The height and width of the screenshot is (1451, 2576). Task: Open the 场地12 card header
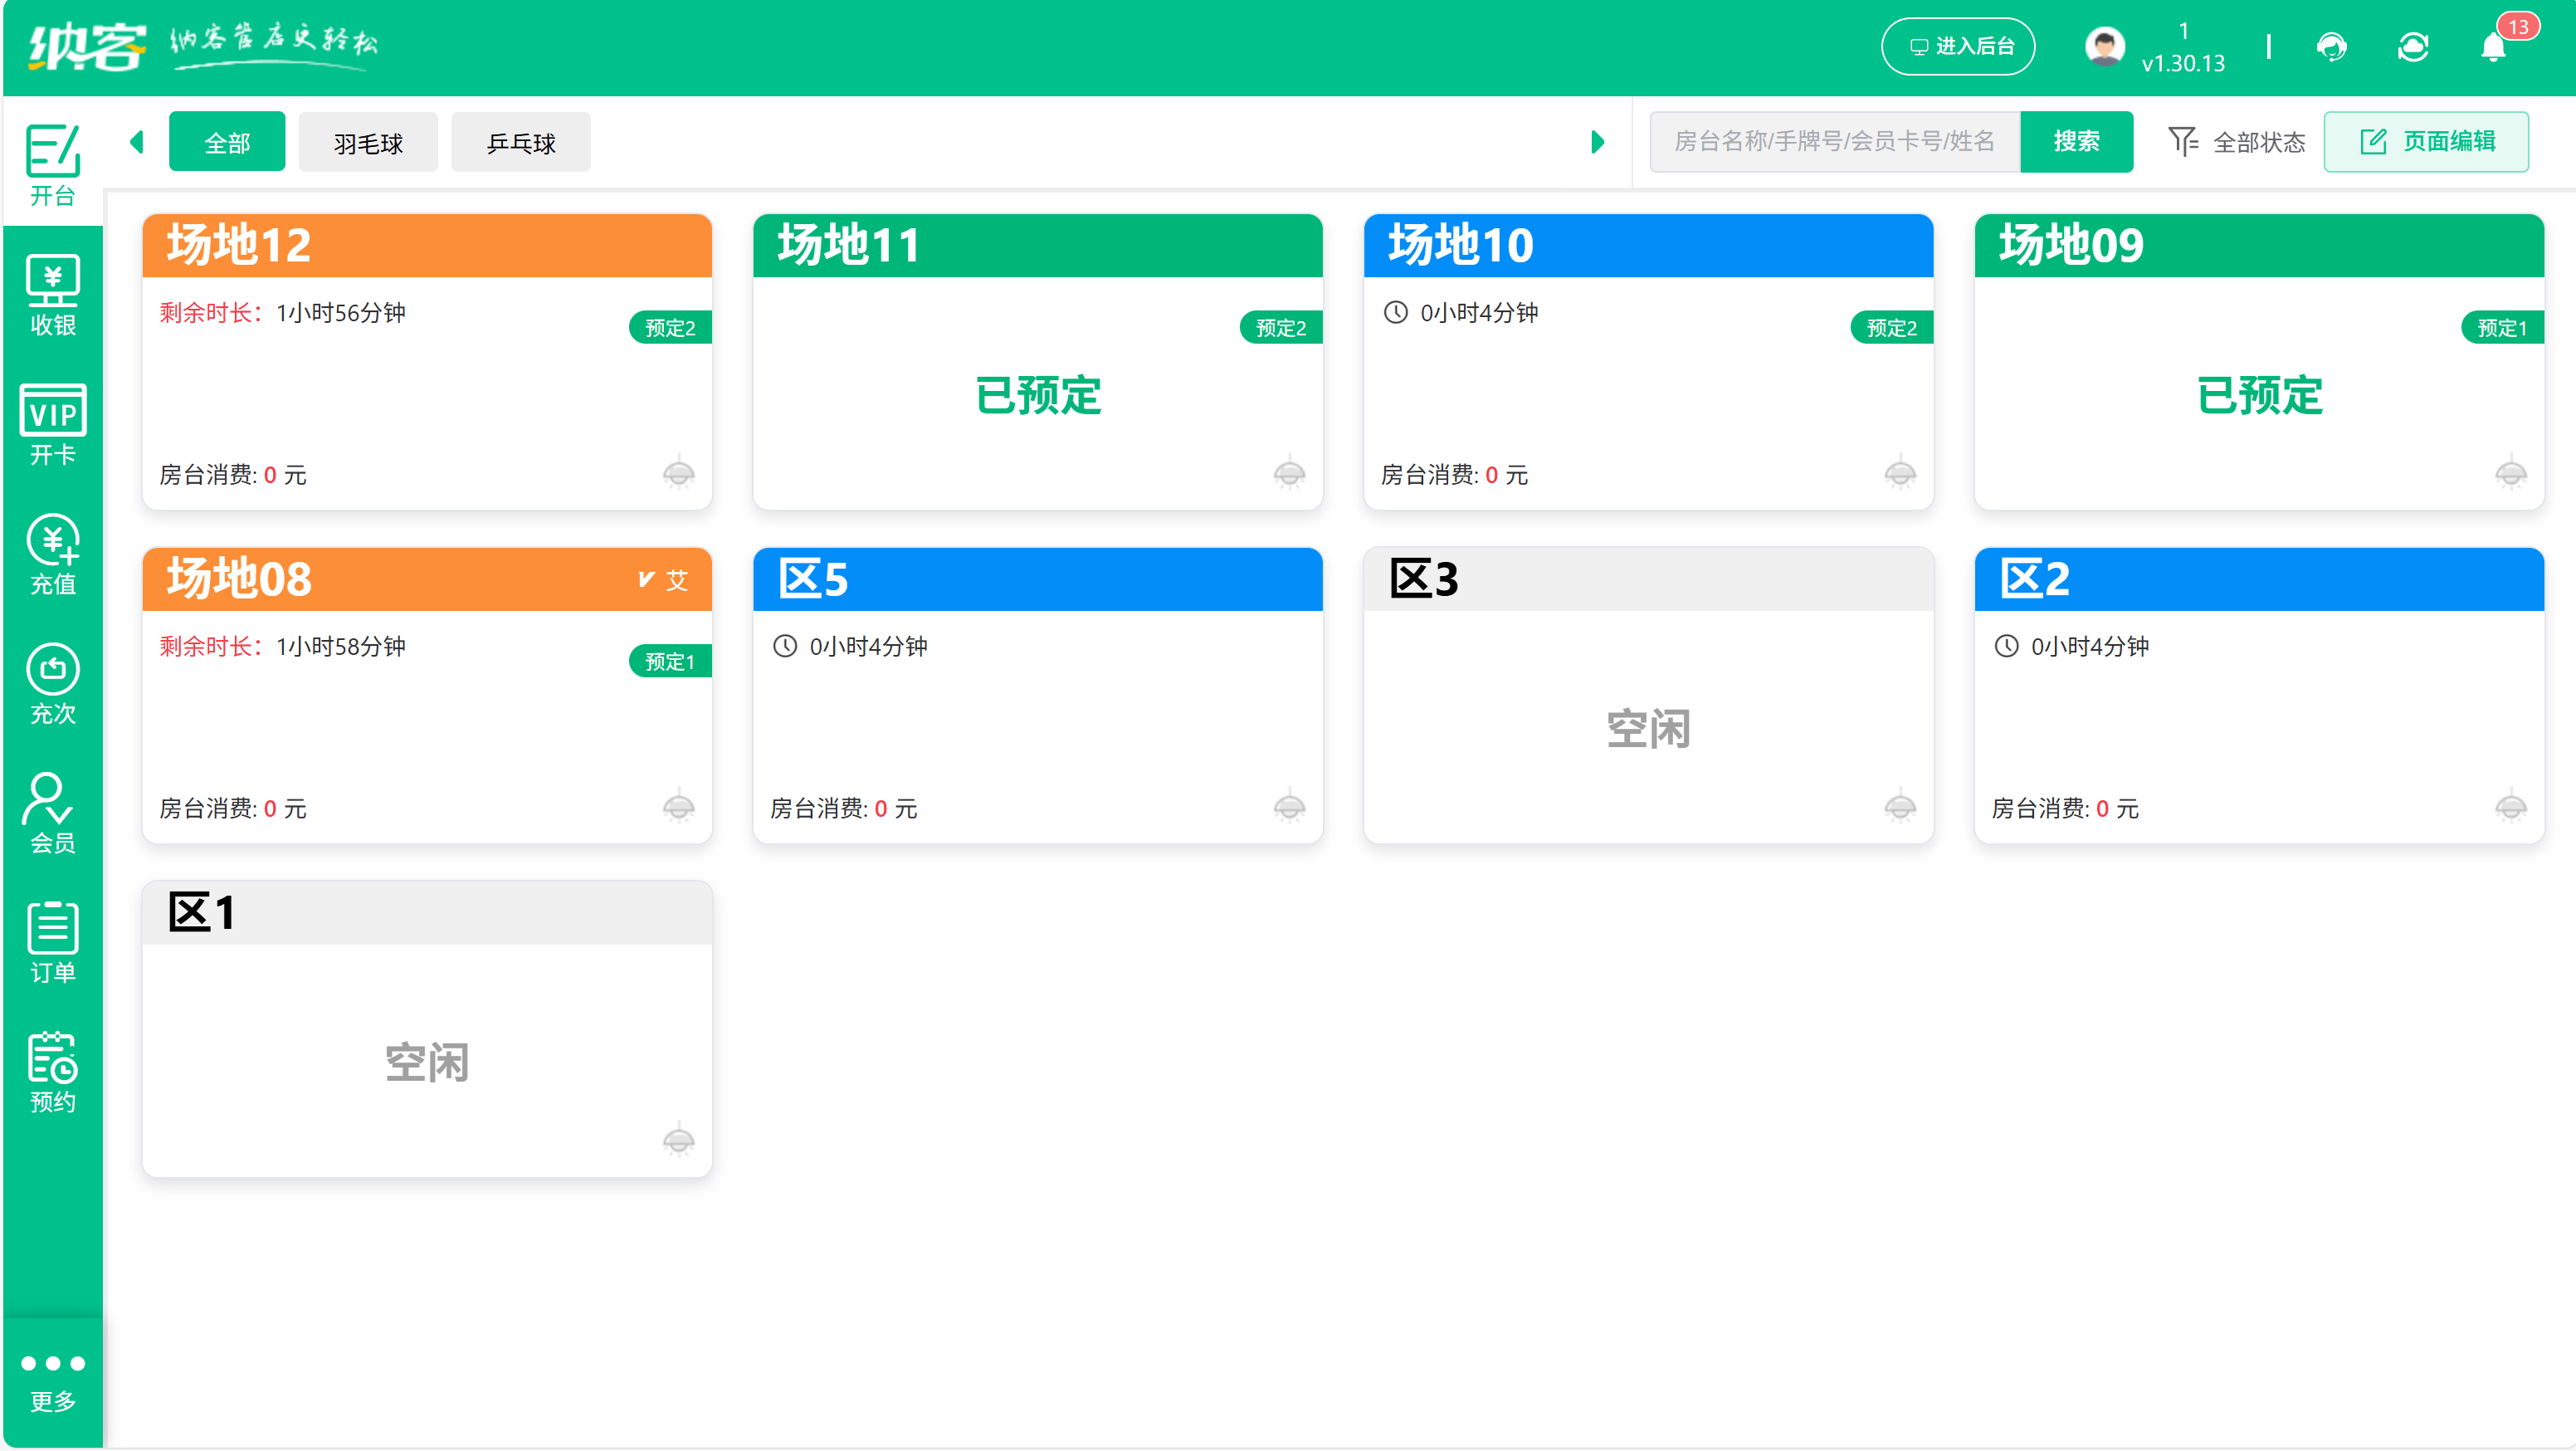427,245
